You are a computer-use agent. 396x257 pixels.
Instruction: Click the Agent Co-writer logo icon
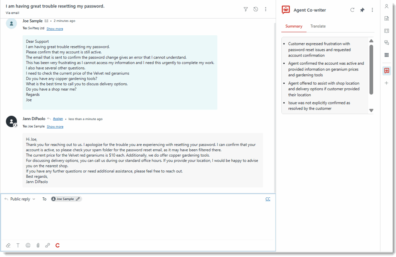[286, 10]
